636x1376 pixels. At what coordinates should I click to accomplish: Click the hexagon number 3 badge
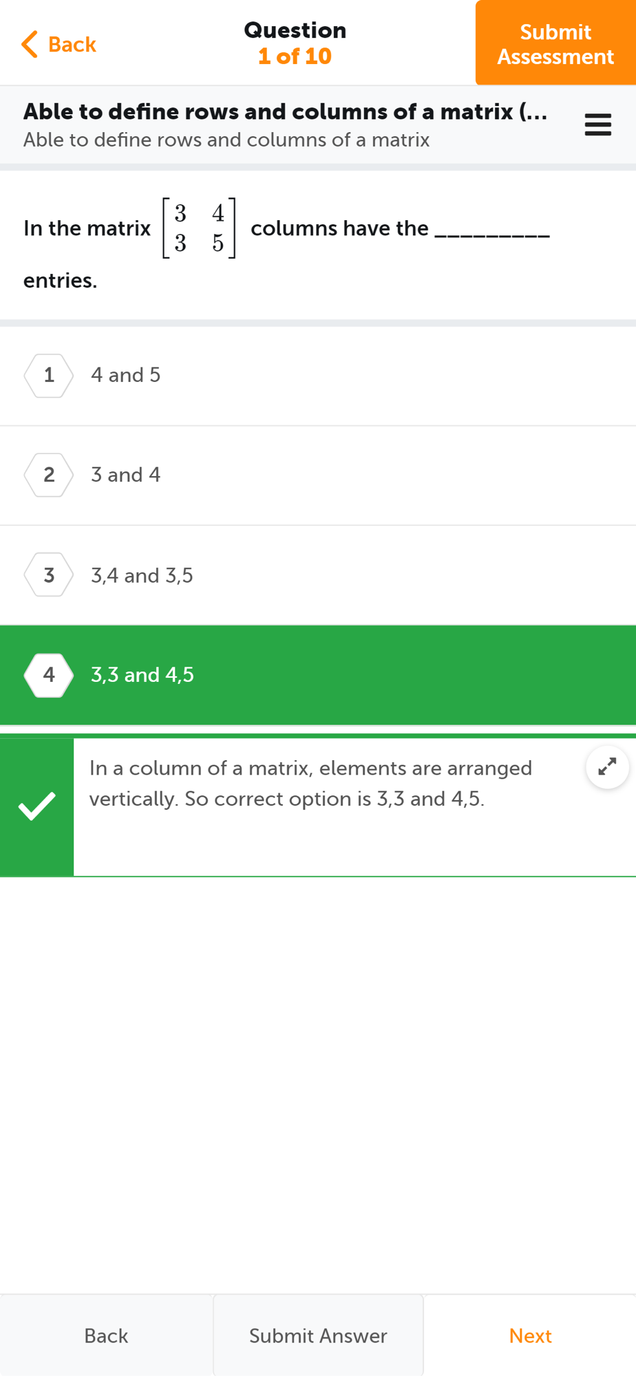[x=49, y=575]
